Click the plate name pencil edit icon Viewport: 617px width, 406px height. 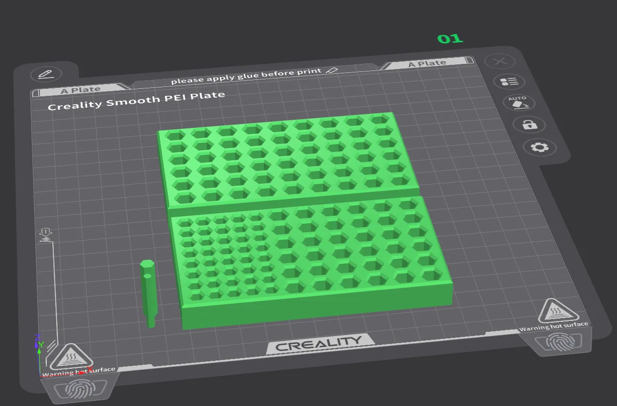click(46, 74)
